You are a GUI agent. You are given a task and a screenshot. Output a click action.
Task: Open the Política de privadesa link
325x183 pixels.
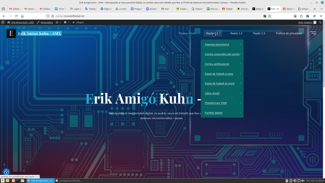coord(289,33)
